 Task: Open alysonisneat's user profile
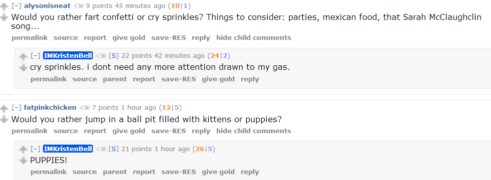coord(47,5)
